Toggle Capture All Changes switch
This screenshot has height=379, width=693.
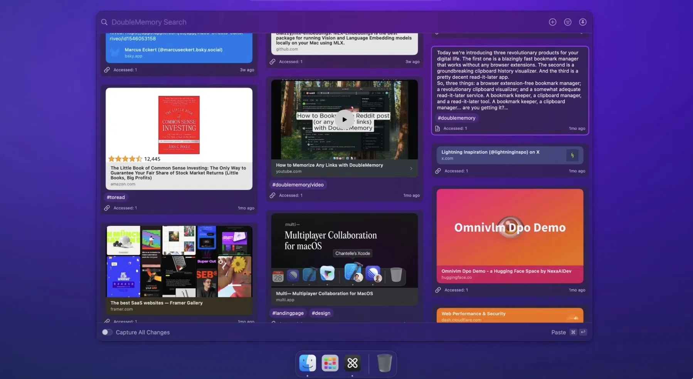click(x=107, y=332)
